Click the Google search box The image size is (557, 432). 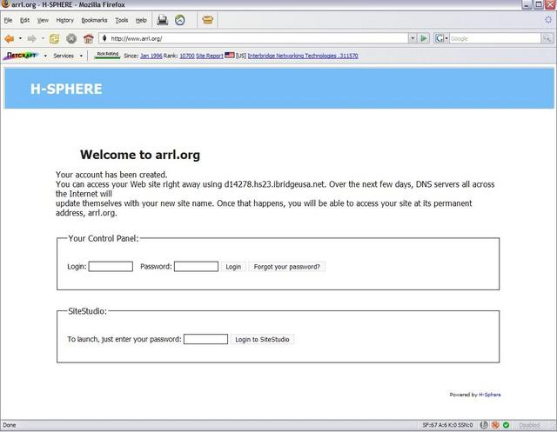pos(495,38)
